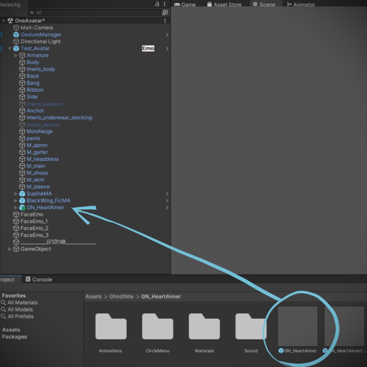Click the Test_Avatar prefab cube icon
This screenshot has height=367, width=367.
(16, 48)
